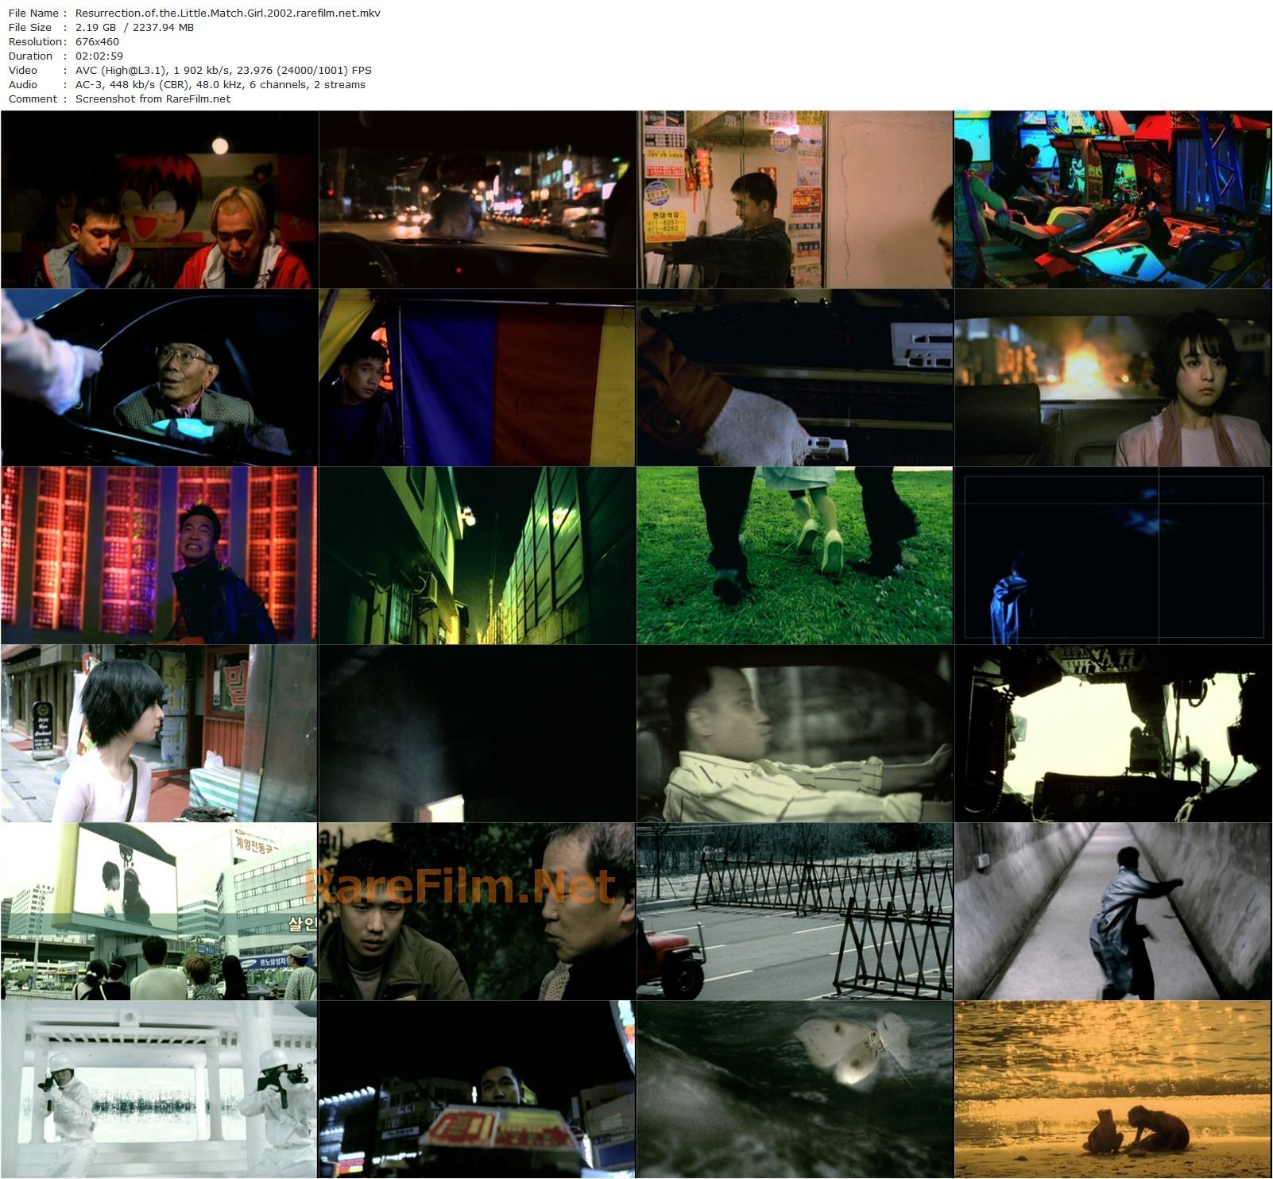Select the gloved hand holding gun thumbnail
The height and width of the screenshot is (1179, 1273).
[795, 377]
